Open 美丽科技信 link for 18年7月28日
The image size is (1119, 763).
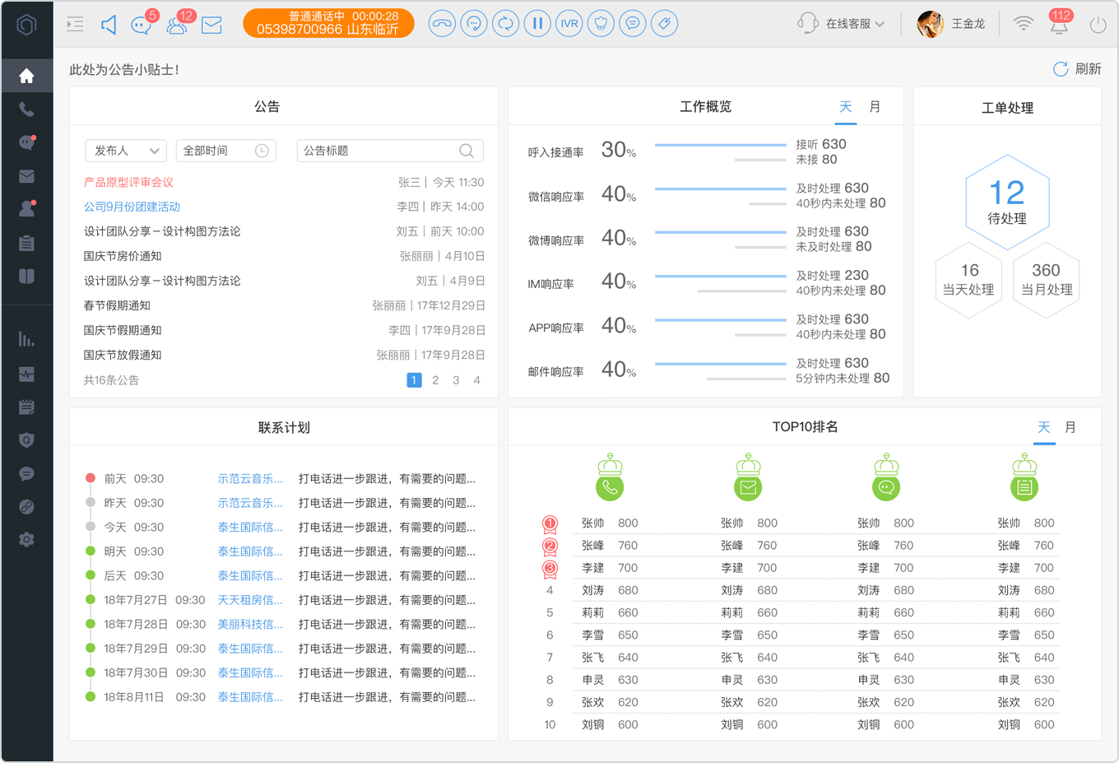click(x=250, y=624)
